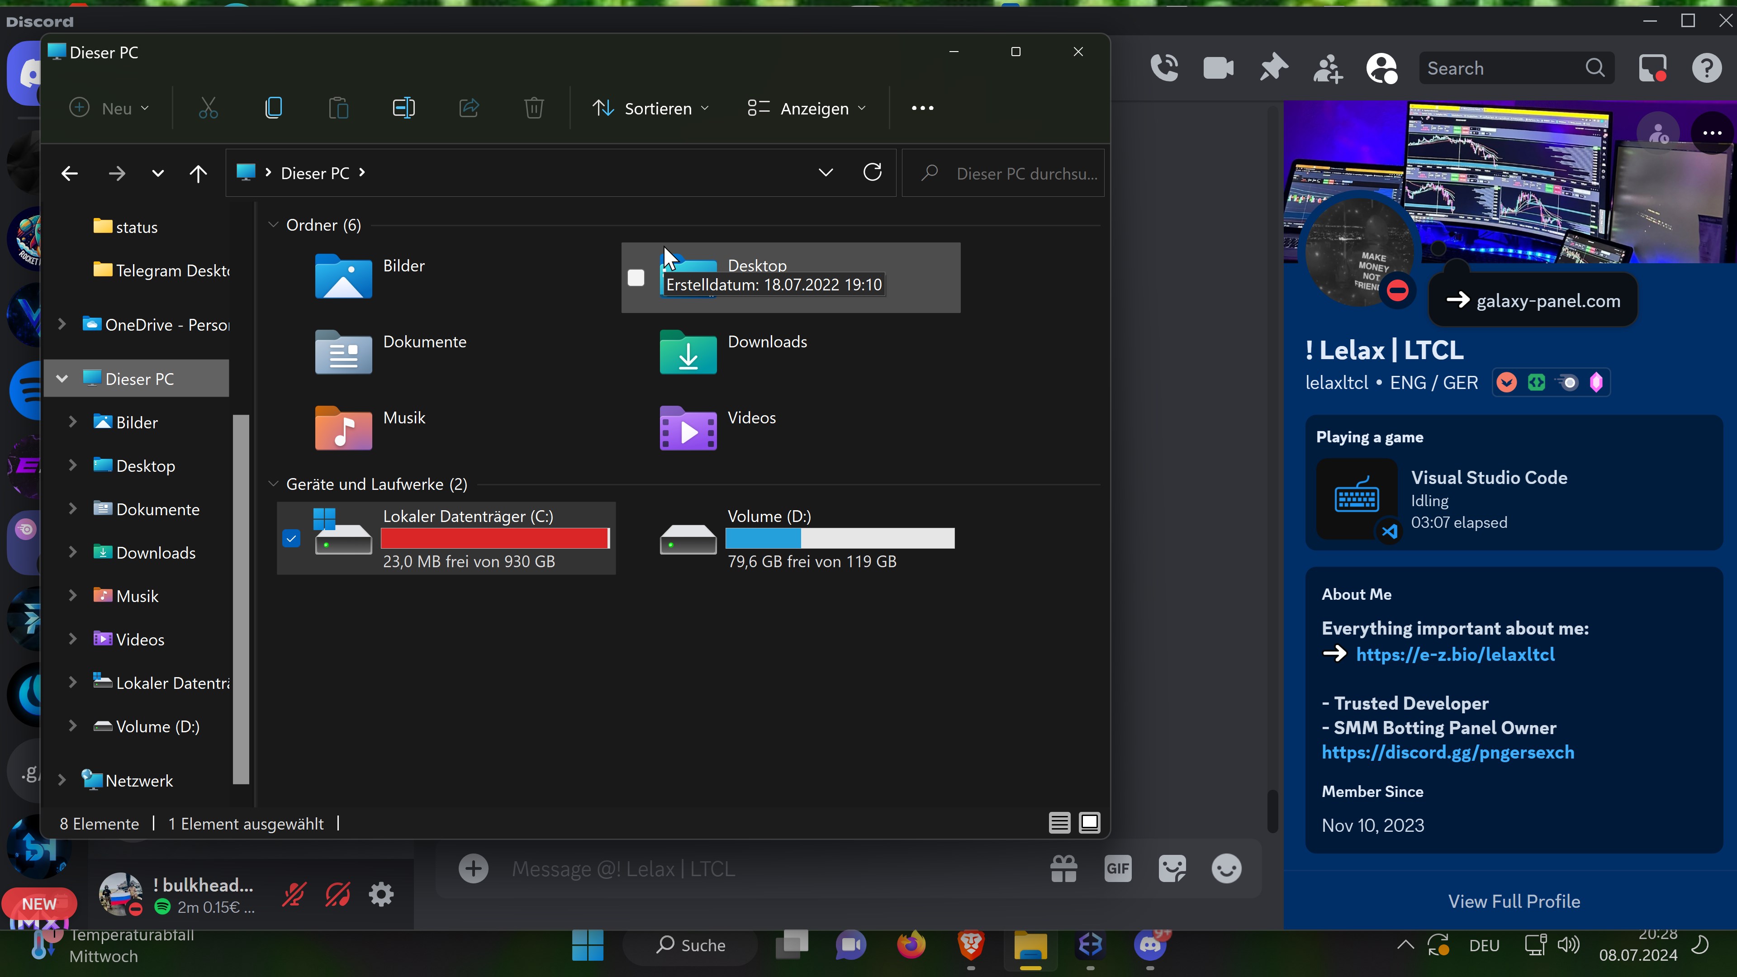
Task: Collapse the Ordner (6) section
Action: click(273, 224)
